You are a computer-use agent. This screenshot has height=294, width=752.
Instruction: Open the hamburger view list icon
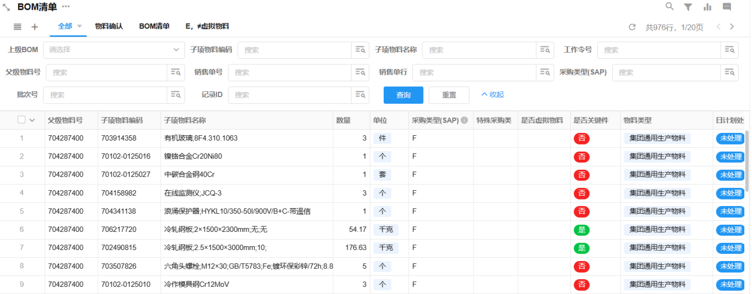pyautogui.click(x=18, y=27)
